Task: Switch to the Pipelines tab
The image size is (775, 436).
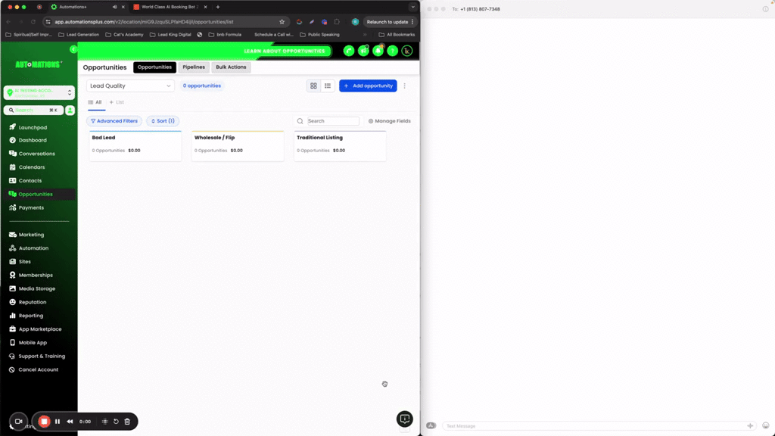Action: coord(194,67)
